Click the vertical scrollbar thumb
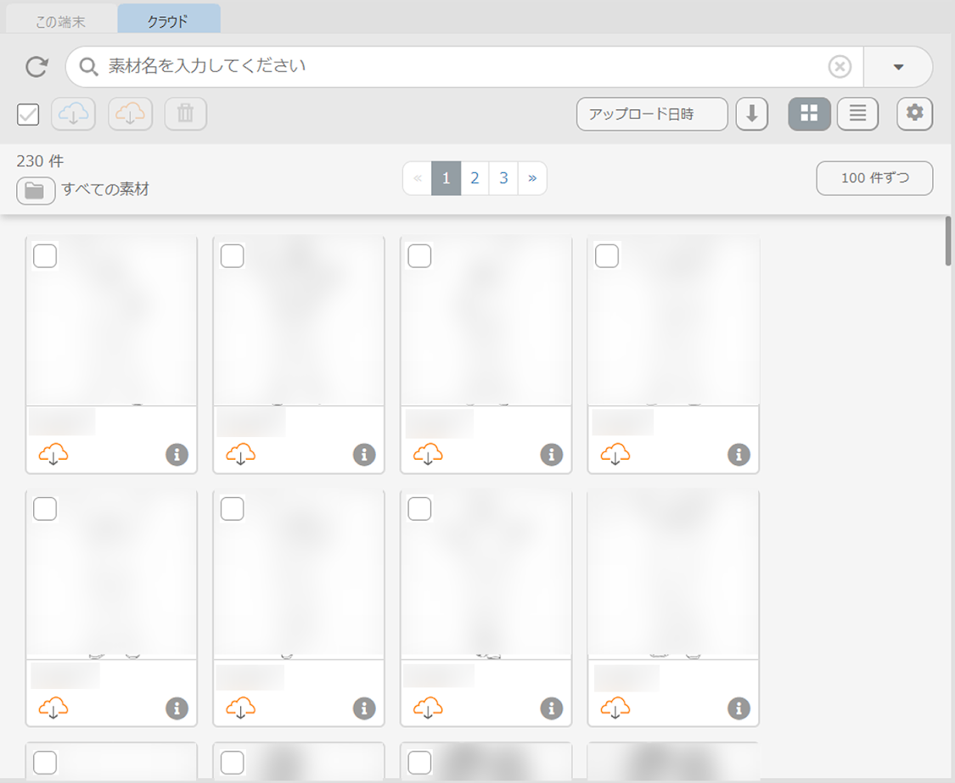955x783 pixels. click(x=948, y=241)
